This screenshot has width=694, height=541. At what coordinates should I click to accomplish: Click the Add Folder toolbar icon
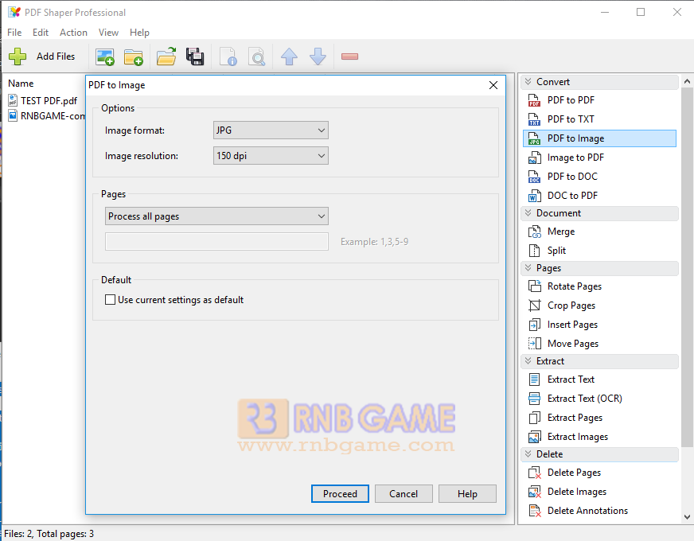(x=133, y=56)
